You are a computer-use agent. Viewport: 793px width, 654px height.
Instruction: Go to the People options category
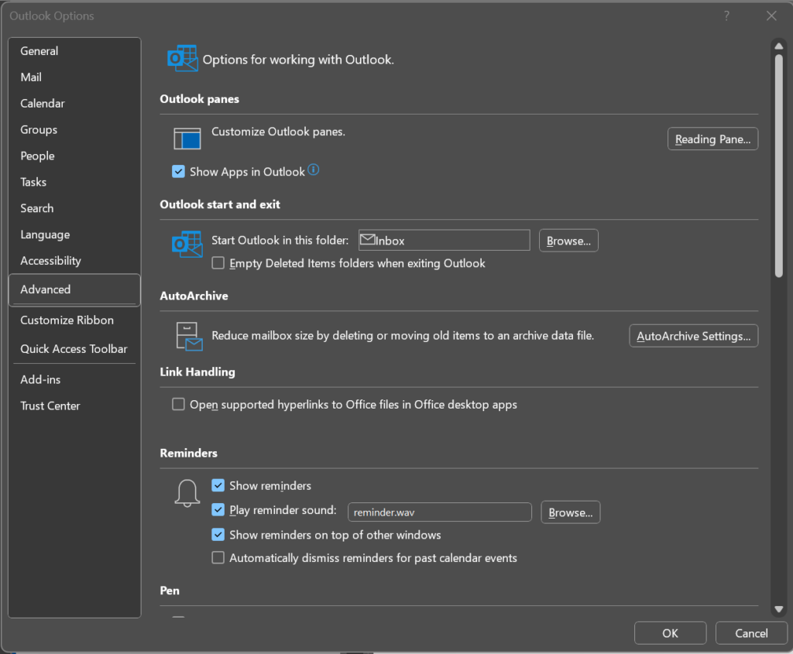[x=74, y=156]
